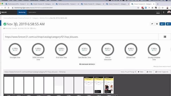Image resolution: width=171 pixels, height=96 pixels.
Task: Click the share arrow button
Action: tap(152, 24)
